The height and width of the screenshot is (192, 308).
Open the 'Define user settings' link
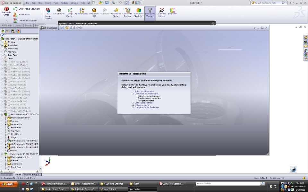[143, 103]
